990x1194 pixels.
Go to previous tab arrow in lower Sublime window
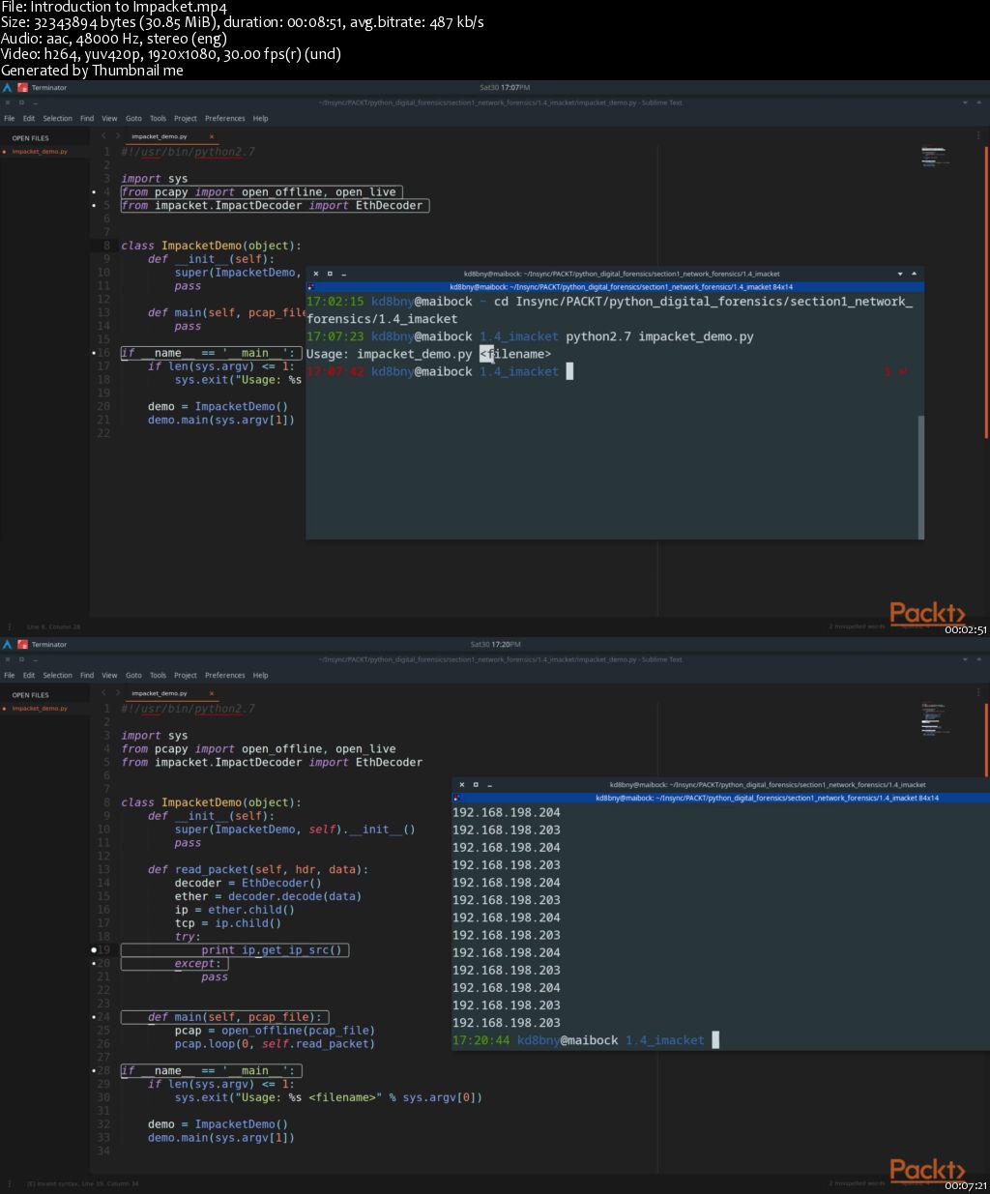pos(104,693)
